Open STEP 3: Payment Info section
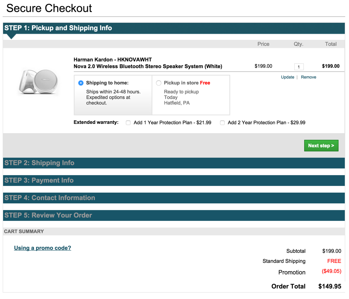 174,180
